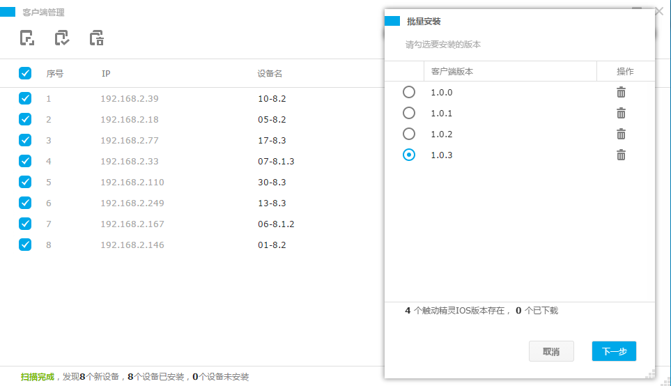Delete client version 1.0.1

621,113
